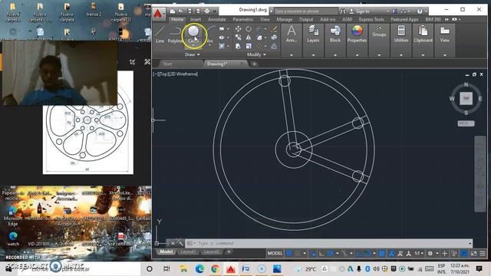Open the Manage ribbon tab
The image size is (491, 276).
point(285,19)
